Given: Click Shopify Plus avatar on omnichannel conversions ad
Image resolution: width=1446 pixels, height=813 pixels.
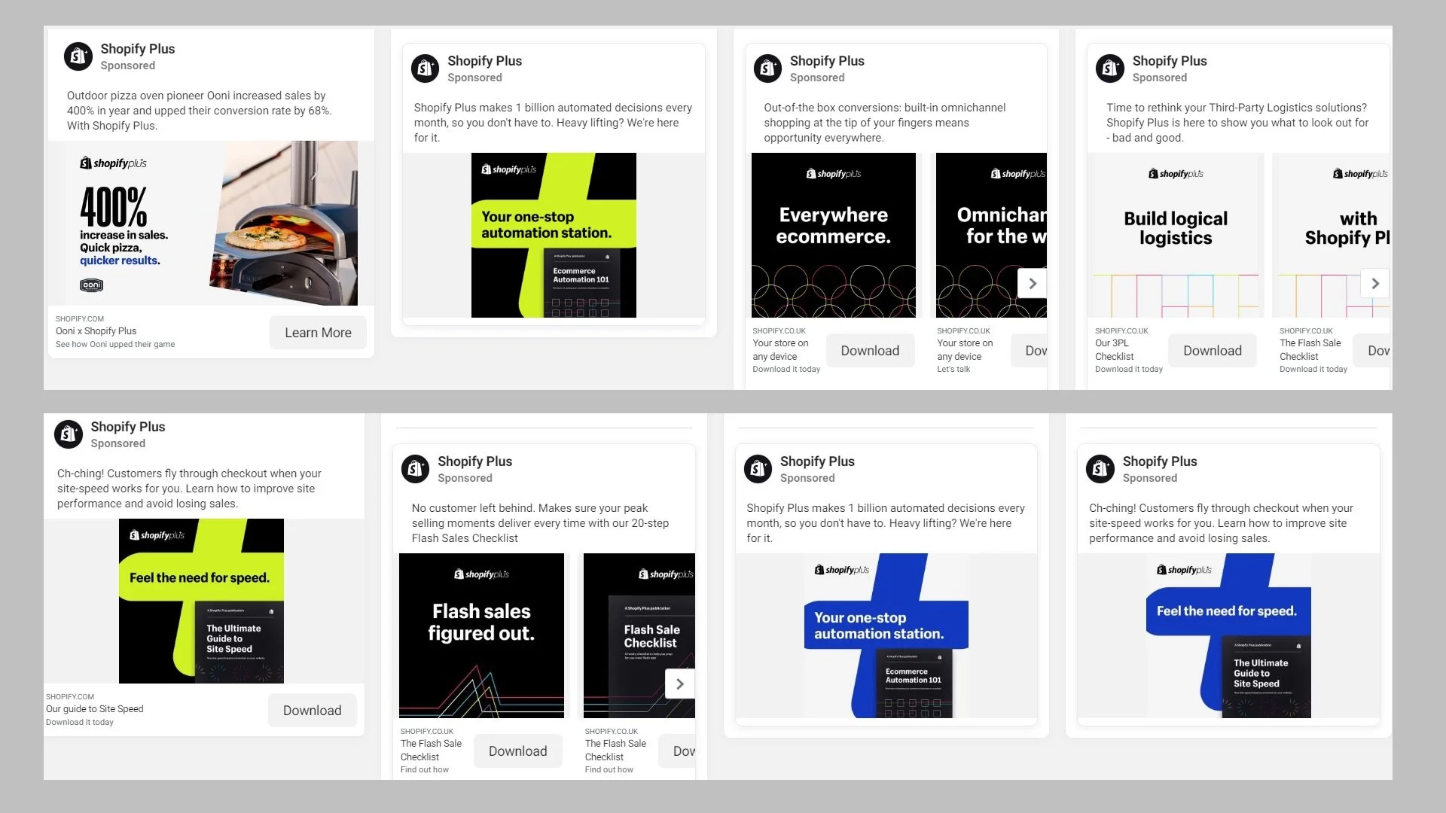Looking at the screenshot, I should click(x=767, y=69).
